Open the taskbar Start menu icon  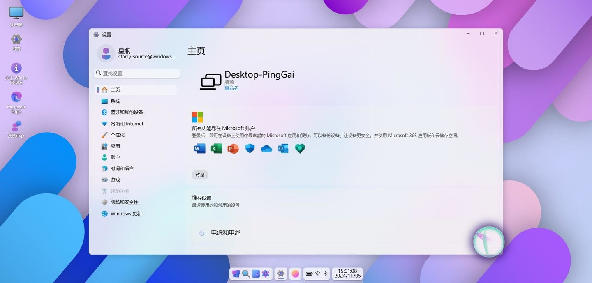coord(236,274)
